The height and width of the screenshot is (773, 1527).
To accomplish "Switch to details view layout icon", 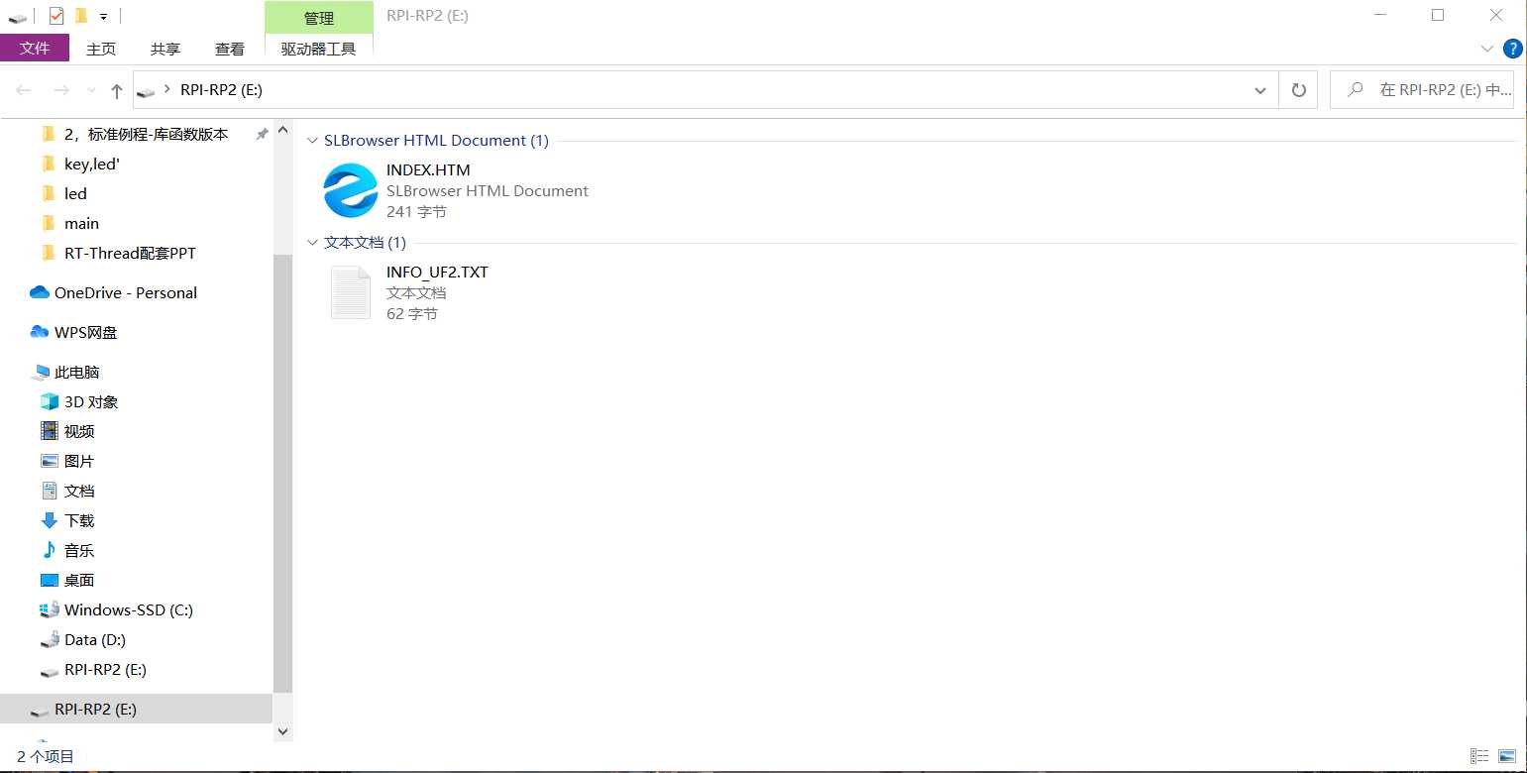I will (1480, 756).
